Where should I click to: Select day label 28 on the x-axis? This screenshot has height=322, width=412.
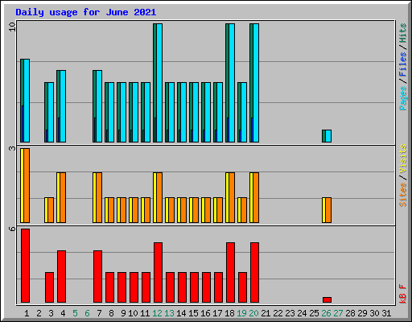click(350, 313)
